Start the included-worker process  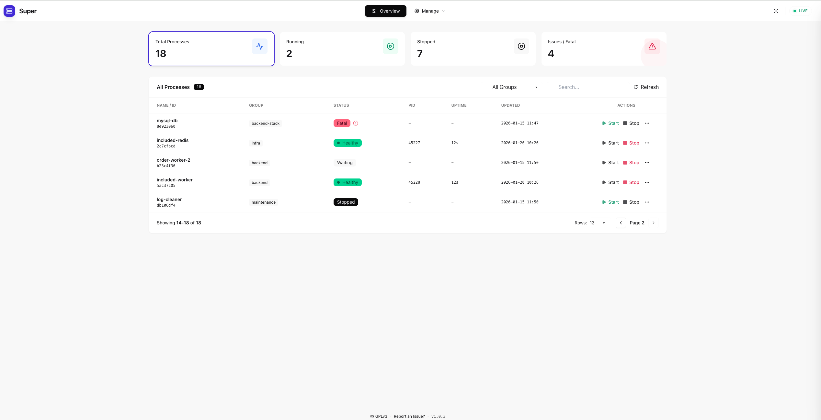(x=610, y=182)
